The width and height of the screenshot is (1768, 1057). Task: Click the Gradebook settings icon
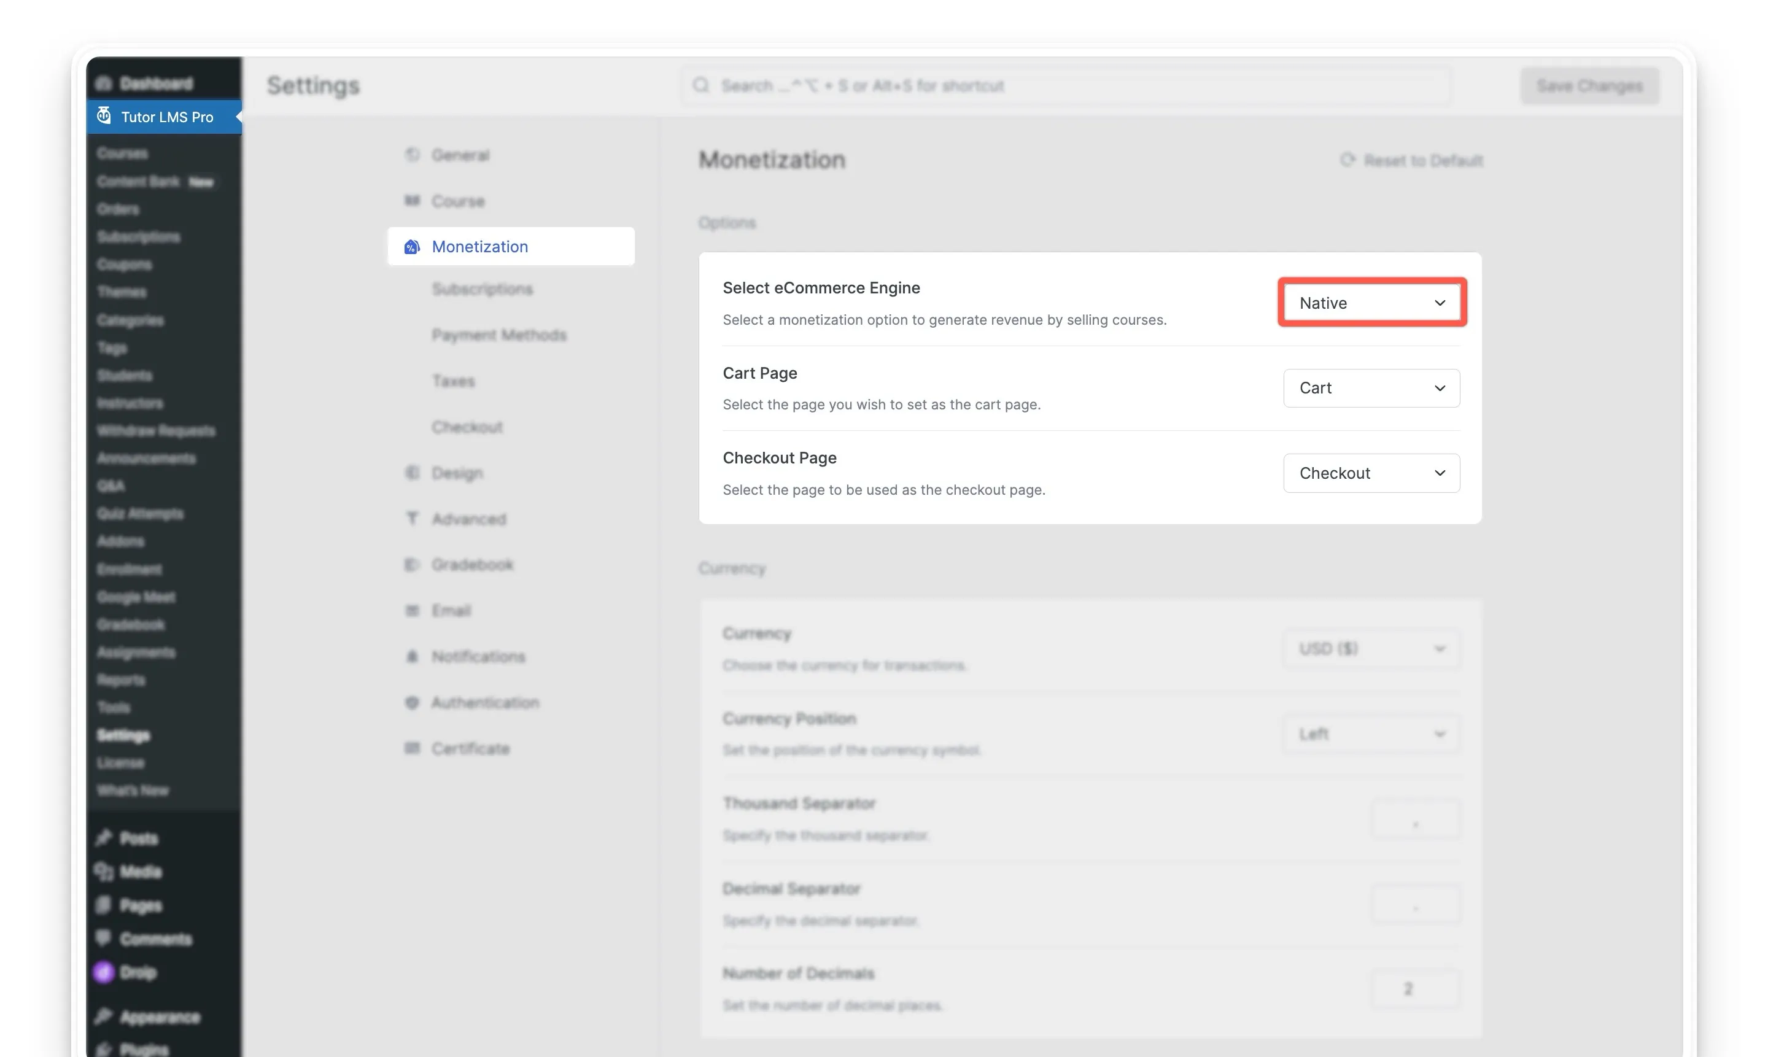coord(412,564)
